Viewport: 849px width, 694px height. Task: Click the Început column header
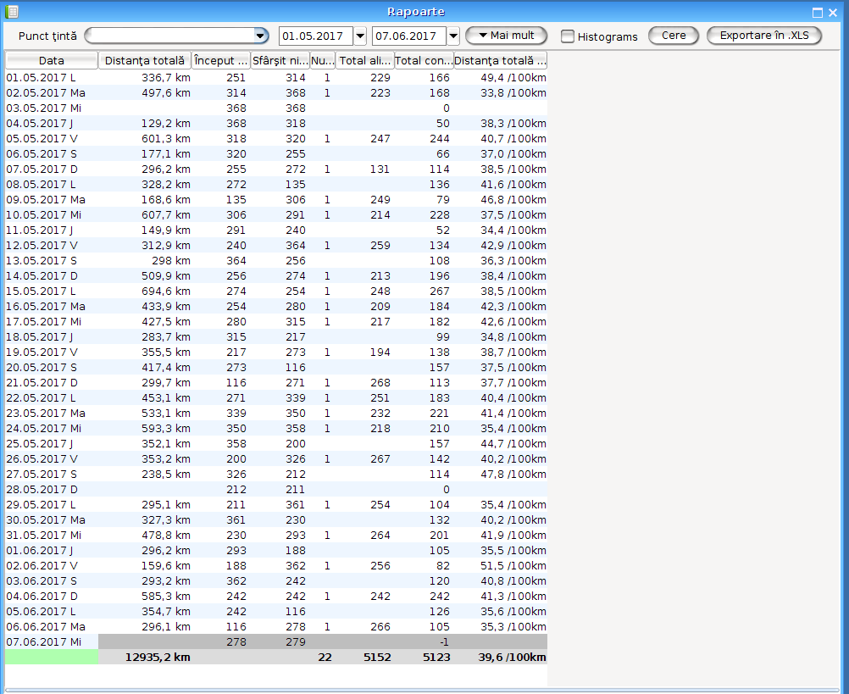219,61
